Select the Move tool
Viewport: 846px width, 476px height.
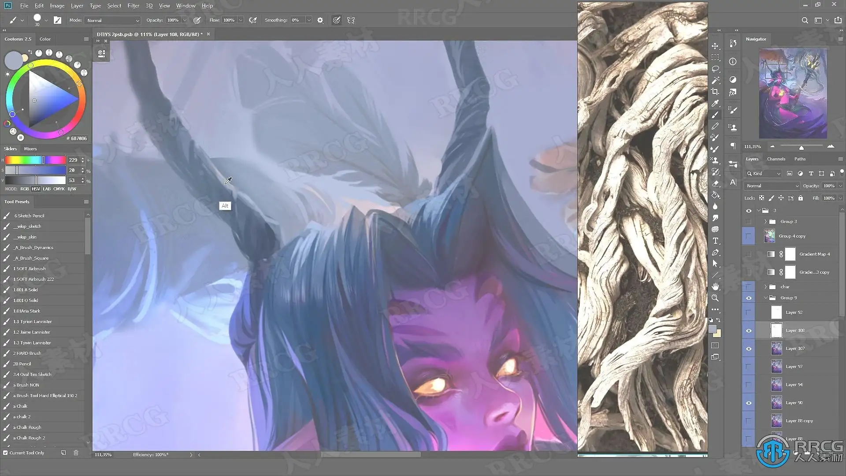click(715, 46)
